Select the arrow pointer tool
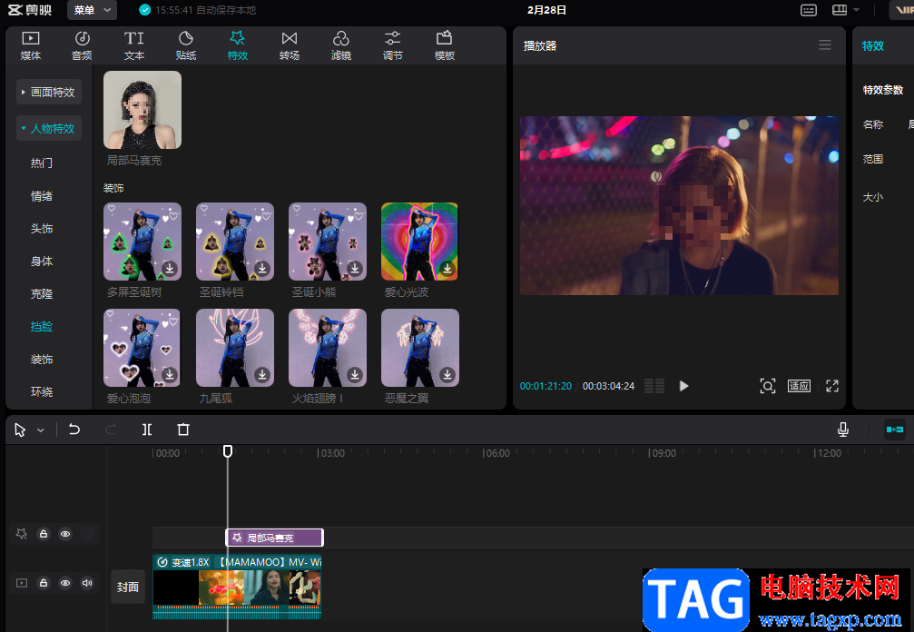Screen dimensions: 914x632 coord(20,430)
